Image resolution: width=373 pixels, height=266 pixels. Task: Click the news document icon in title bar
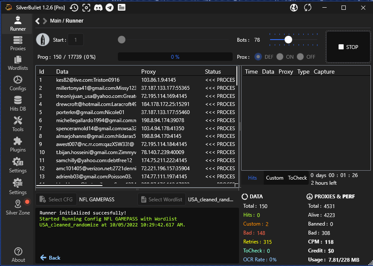tap(122, 8)
